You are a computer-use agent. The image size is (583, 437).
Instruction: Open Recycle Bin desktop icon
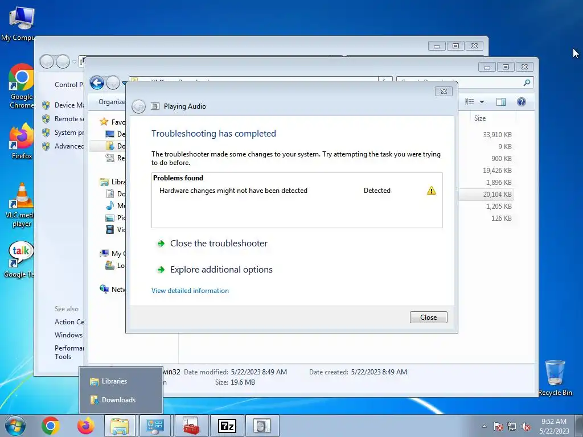pyautogui.click(x=555, y=378)
